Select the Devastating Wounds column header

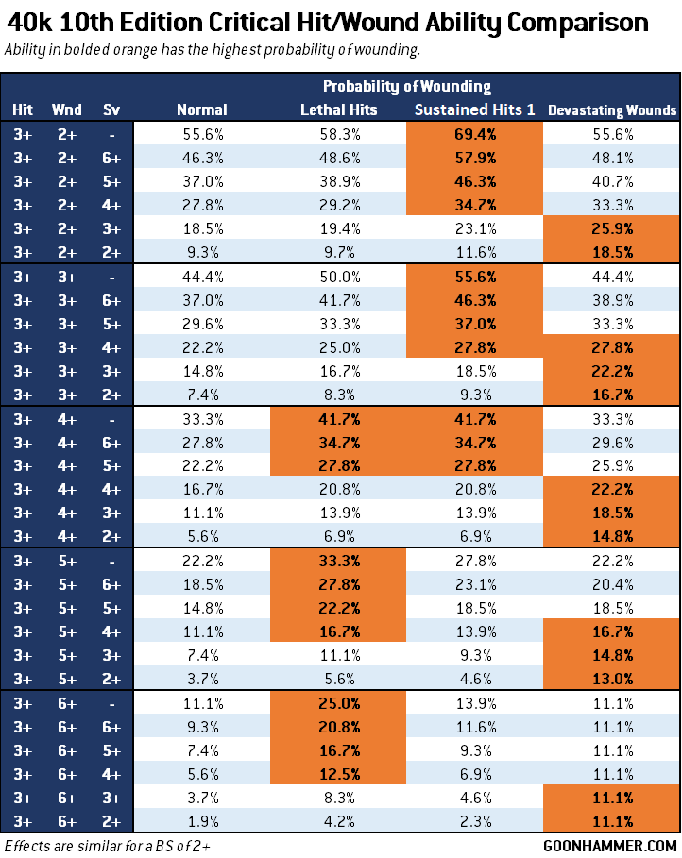612,110
